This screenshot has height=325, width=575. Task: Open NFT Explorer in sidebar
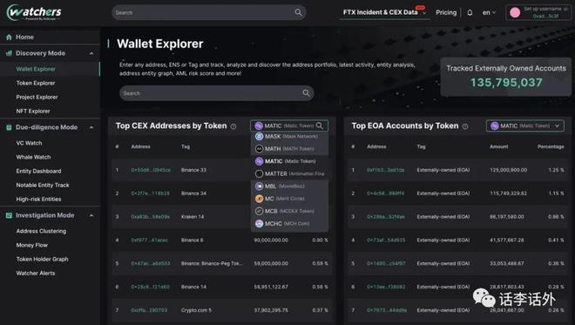33,112
